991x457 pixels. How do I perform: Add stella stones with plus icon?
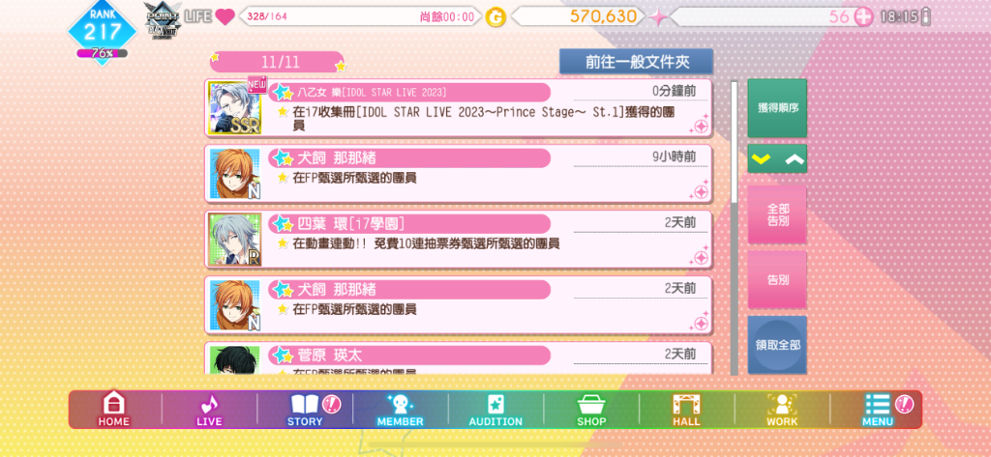(862, 17)
